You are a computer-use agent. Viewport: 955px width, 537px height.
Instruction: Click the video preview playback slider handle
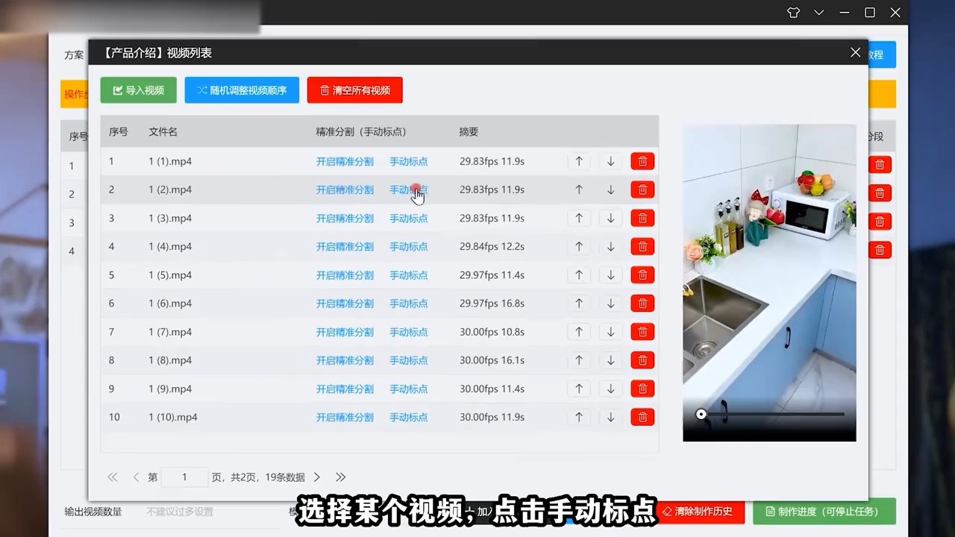pyautogui.click(x=701, y=414)
